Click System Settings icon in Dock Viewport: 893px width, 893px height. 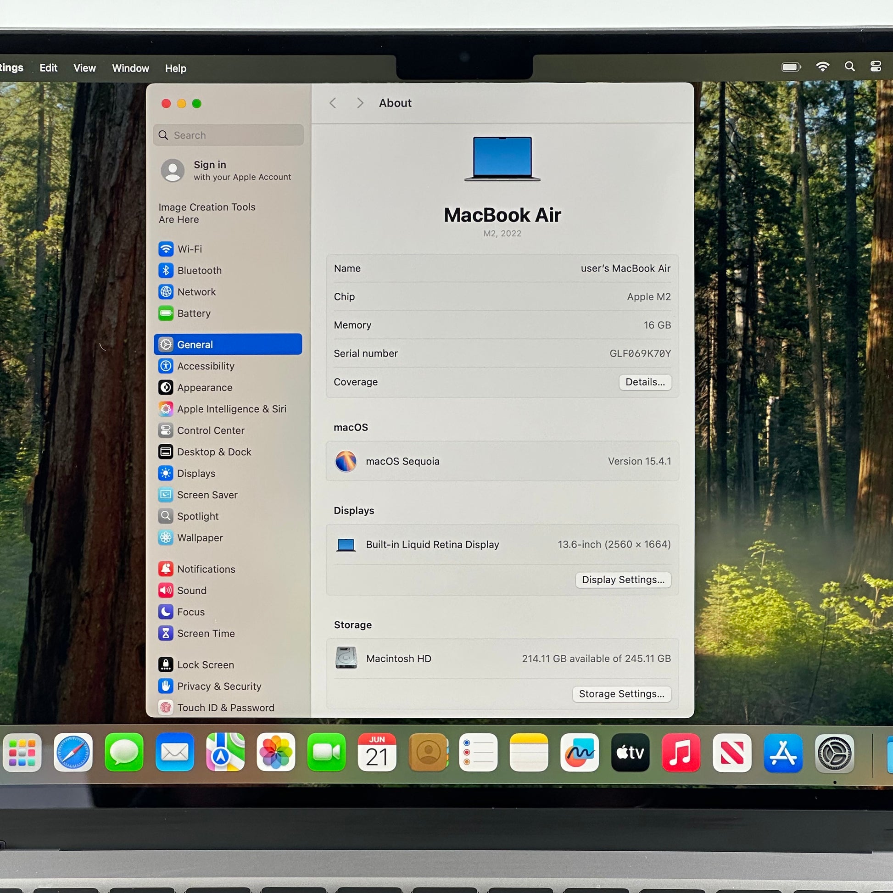(x=834, y=753)
